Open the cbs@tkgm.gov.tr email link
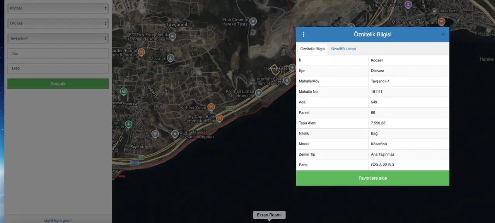Viewport: 495px width, 223px height. pyautogui.click(x=58, y=221)
